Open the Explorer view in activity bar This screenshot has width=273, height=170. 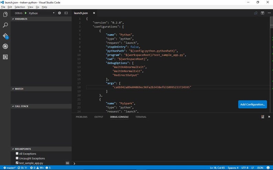(x=5, y=14)
